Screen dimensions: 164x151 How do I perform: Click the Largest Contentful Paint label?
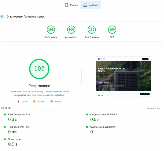(104, 115)
